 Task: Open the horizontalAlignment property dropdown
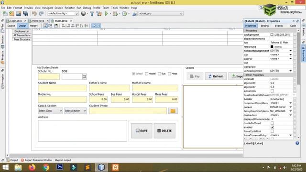click(x=291, y=51)
